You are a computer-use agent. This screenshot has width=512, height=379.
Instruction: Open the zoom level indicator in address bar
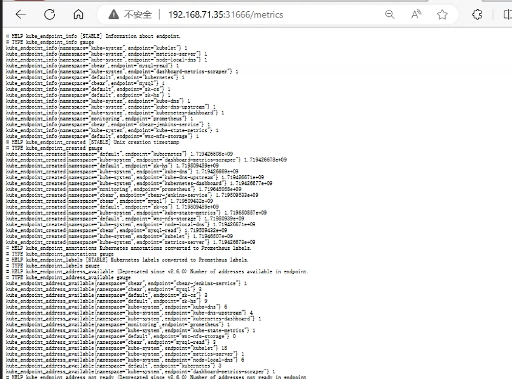(x=390, y=14)
